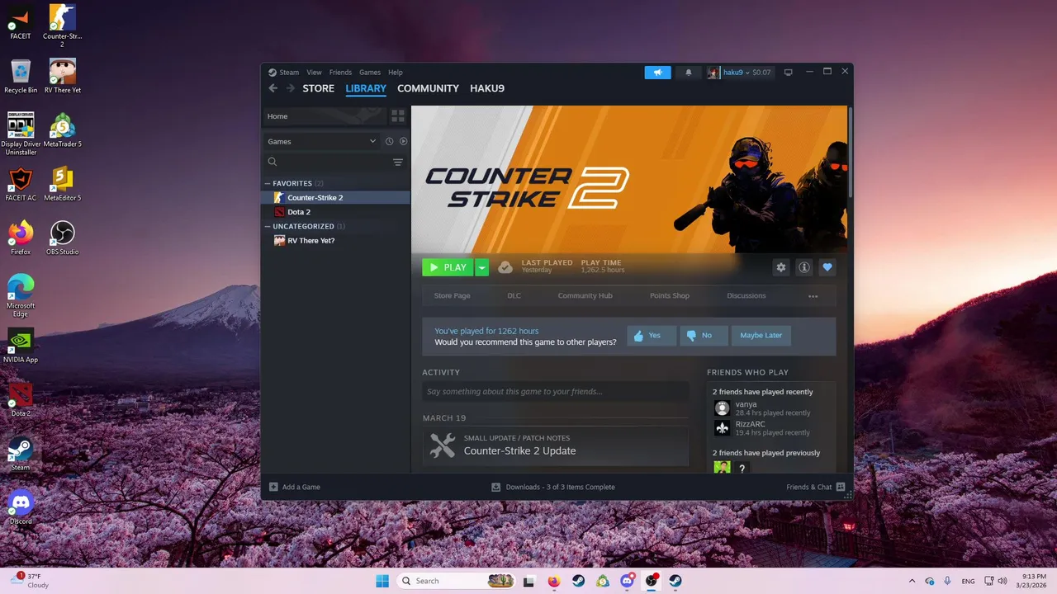Open Discord from the taskbar
Screen dimensions: 1057x594
[628, 581]
